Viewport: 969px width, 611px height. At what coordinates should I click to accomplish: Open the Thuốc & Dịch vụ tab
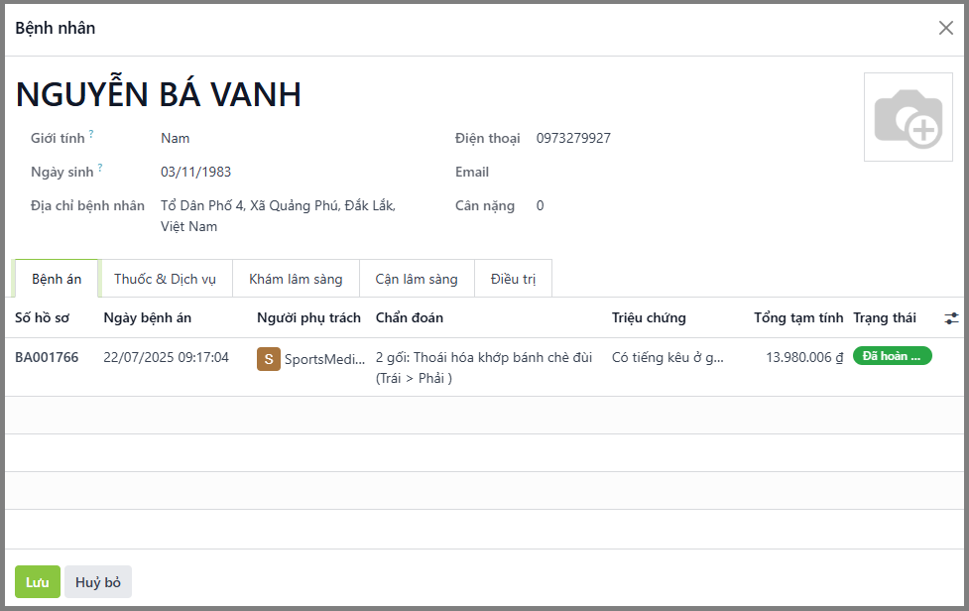click(165, 279)
